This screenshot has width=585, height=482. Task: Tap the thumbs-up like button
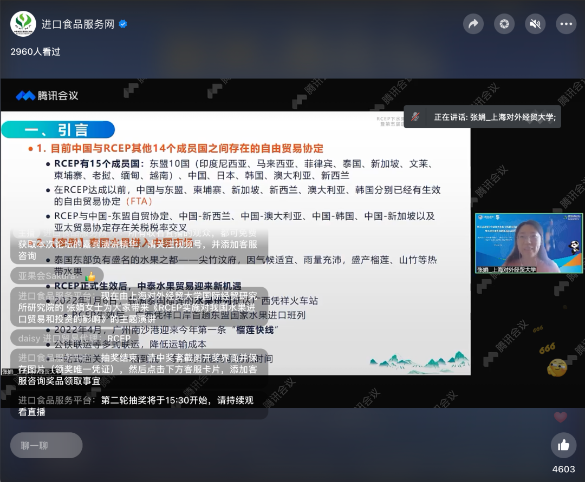click(563, 445)
